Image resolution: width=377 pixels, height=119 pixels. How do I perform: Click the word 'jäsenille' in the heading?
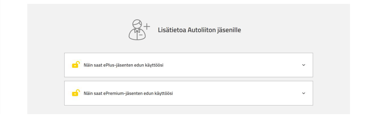(230, 30)
